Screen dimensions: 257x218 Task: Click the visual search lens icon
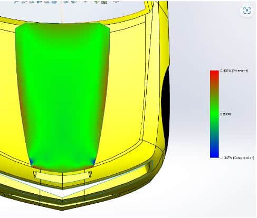pyautogui.click(x=247, y=10)
